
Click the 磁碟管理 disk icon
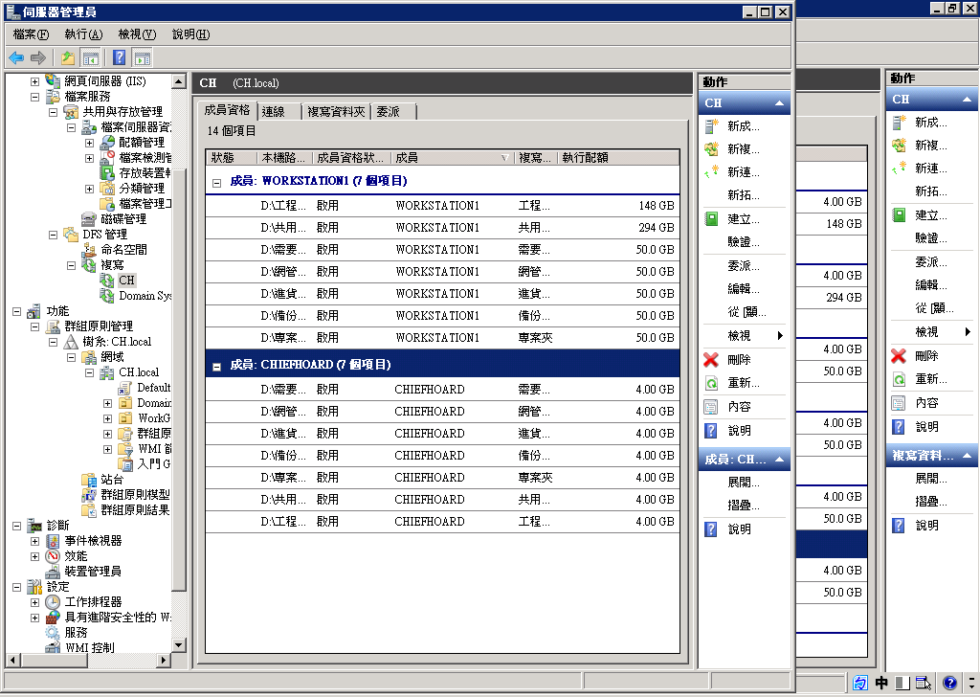[89, 219]
